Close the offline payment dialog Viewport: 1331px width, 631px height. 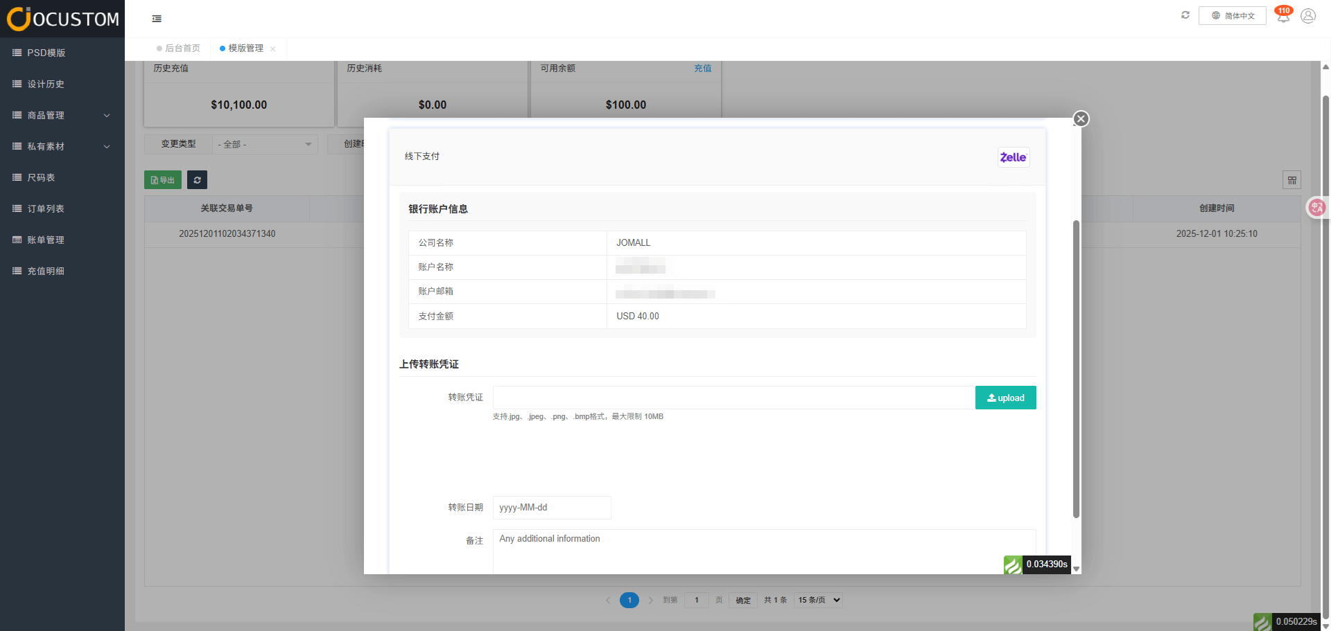click(1081, 119)
